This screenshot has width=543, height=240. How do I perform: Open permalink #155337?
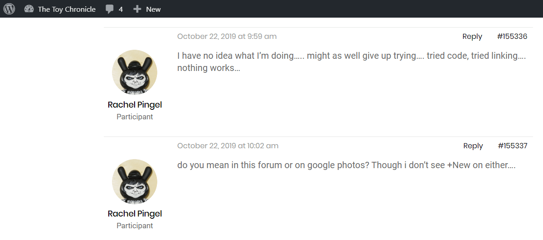click(x=513, y=146)
